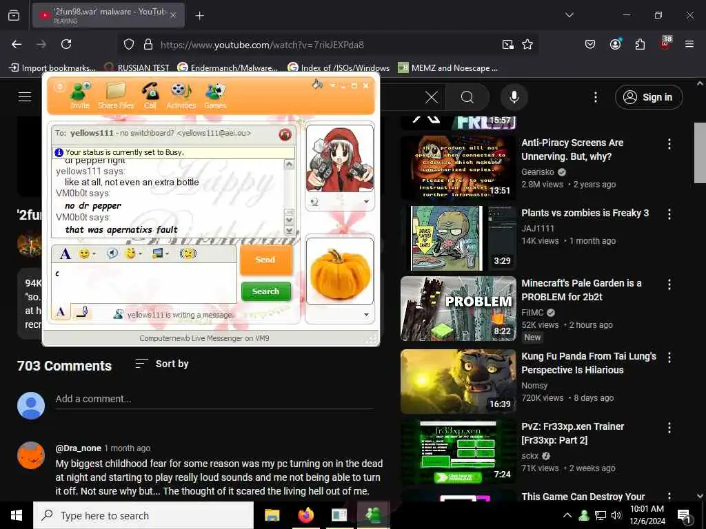The height and width of the screenshot is (529, 706).
Task: Click the blue info icon on status notice
Action: (x=59, y=152)
